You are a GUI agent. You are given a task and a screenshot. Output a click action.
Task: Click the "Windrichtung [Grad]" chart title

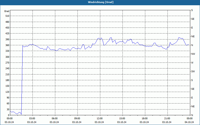(x=101, y=2)
